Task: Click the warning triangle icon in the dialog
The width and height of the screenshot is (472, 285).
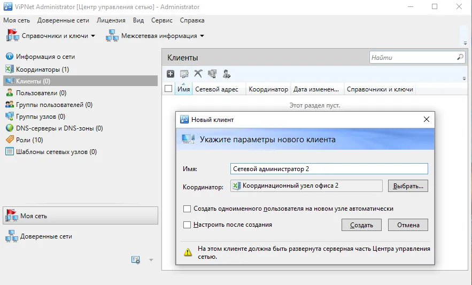Action: coord(188,252)
